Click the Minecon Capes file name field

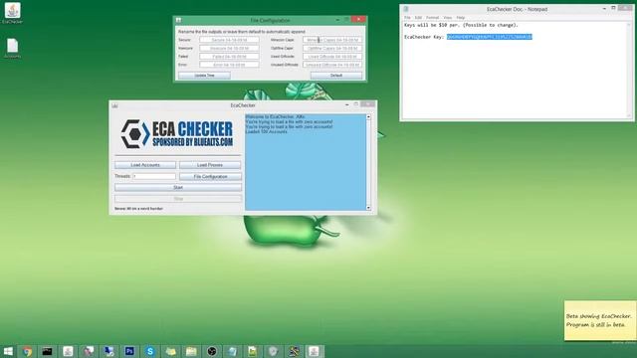[x=332, y=40]
